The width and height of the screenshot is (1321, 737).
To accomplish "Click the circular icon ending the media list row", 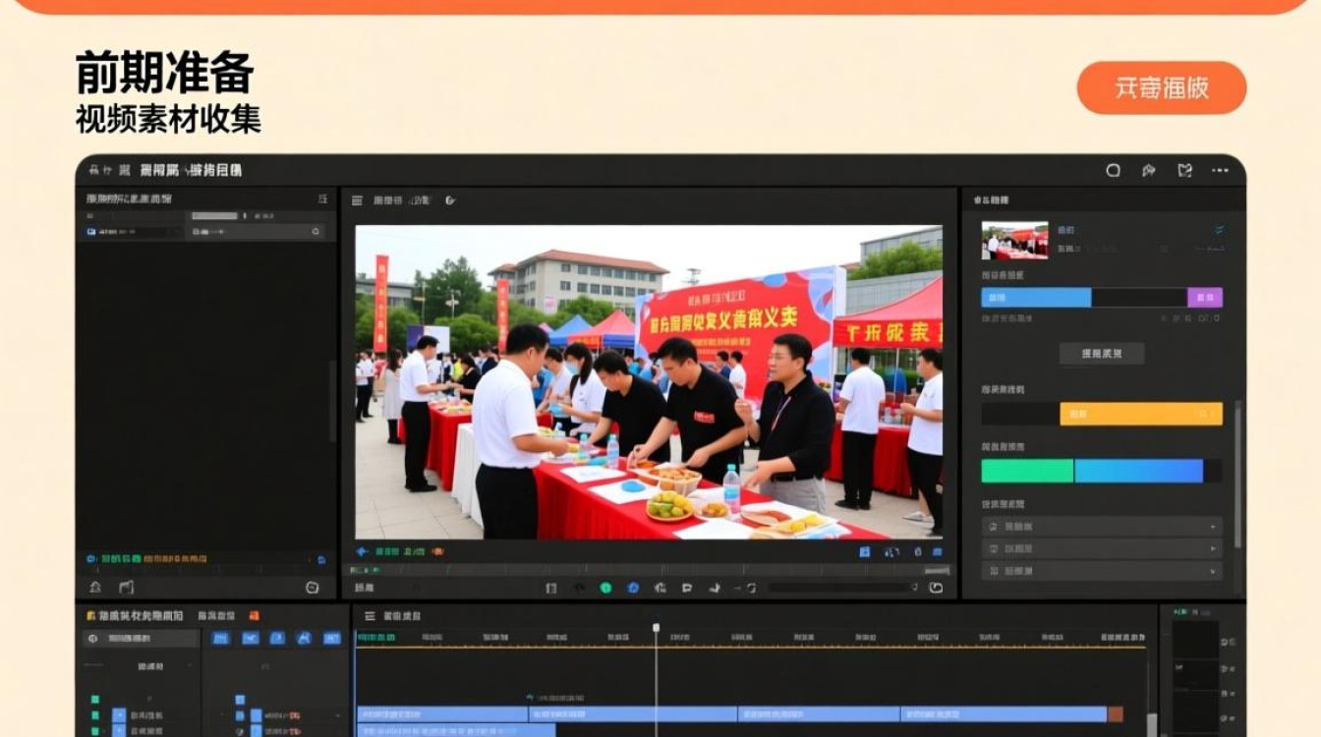I will coord(316,232).
